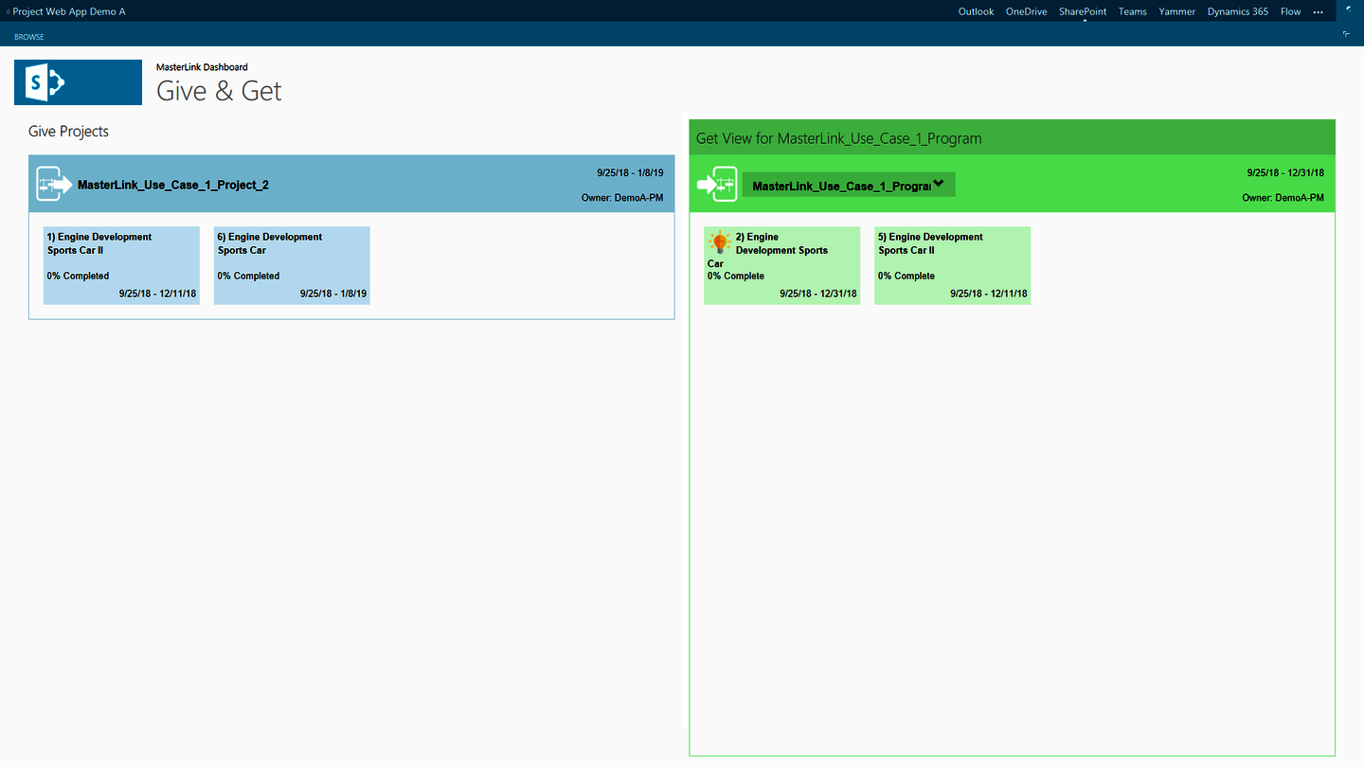Click the Give & Get page title

point(219,91)
